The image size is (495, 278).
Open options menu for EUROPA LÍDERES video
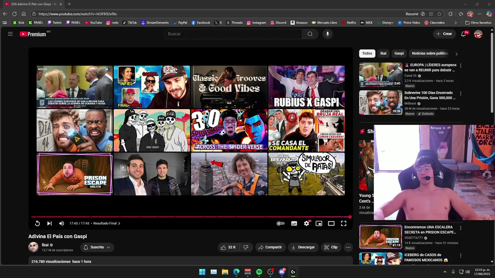click(x=461, y=66)
